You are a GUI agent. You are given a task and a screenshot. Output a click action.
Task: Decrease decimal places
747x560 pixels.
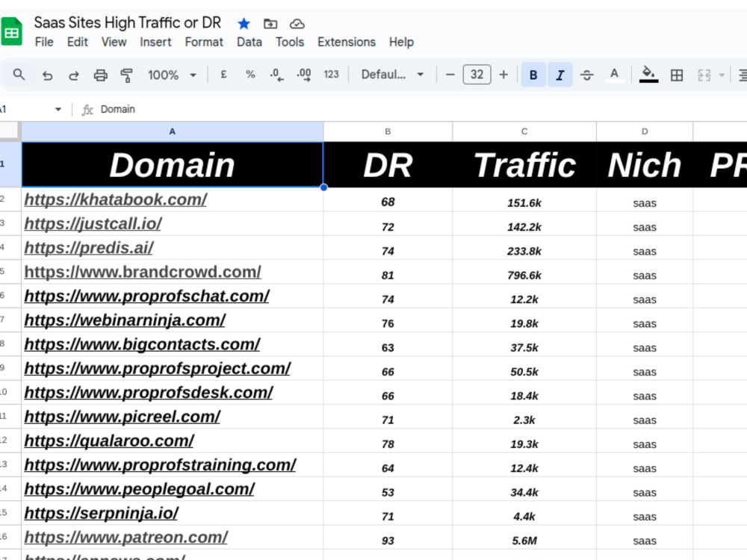[x=277, y=75]
